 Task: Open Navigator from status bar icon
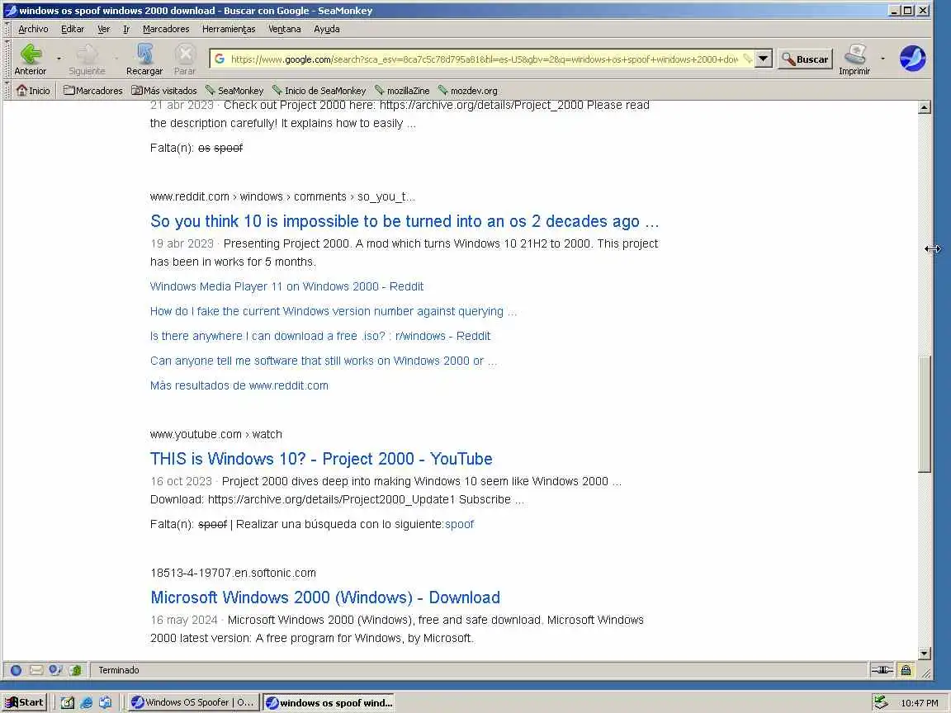point(17,670)
